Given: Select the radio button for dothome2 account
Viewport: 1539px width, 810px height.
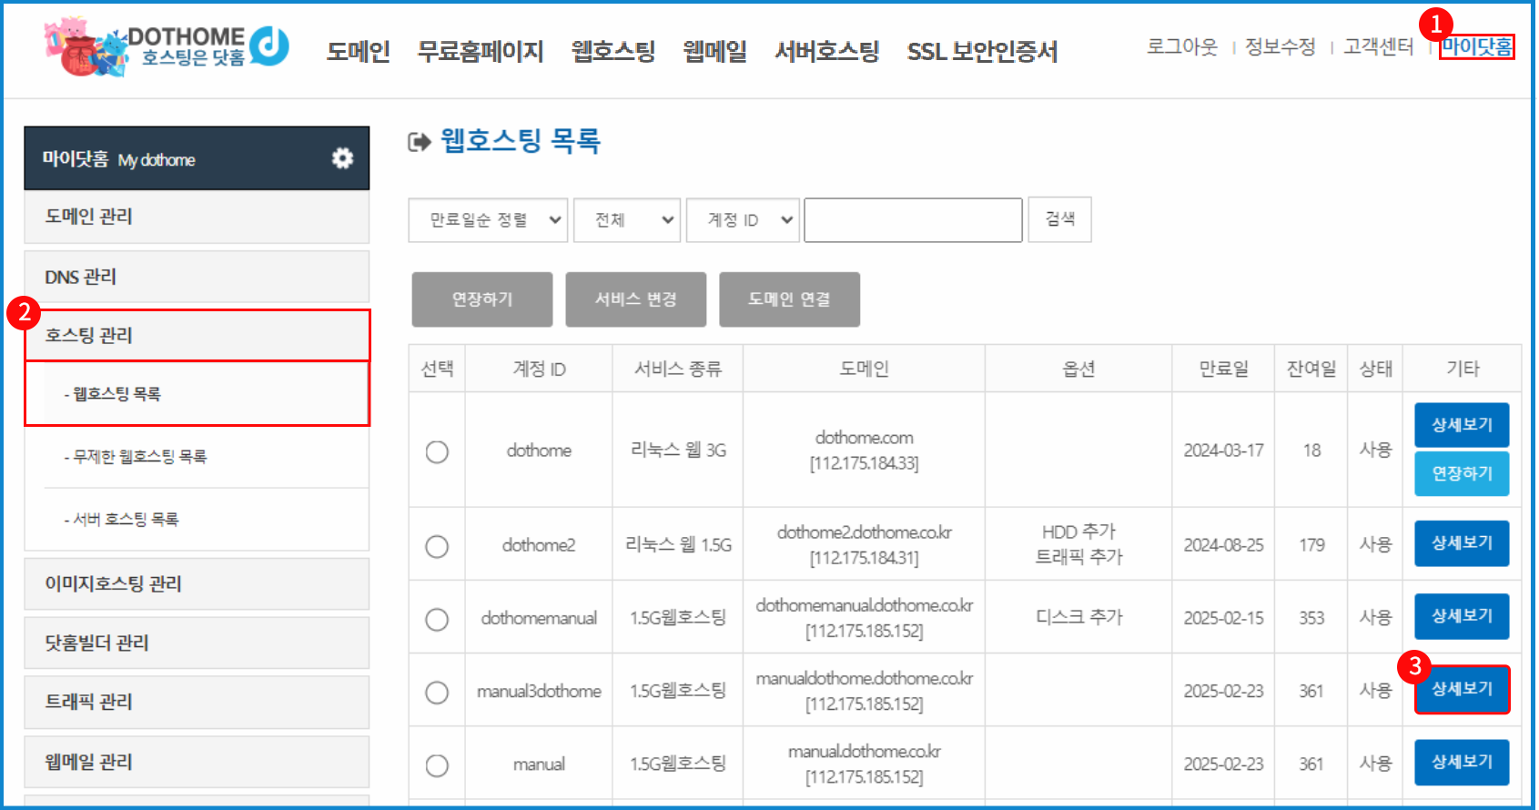Looking at the screenshot, I should (x=437, y=546).
